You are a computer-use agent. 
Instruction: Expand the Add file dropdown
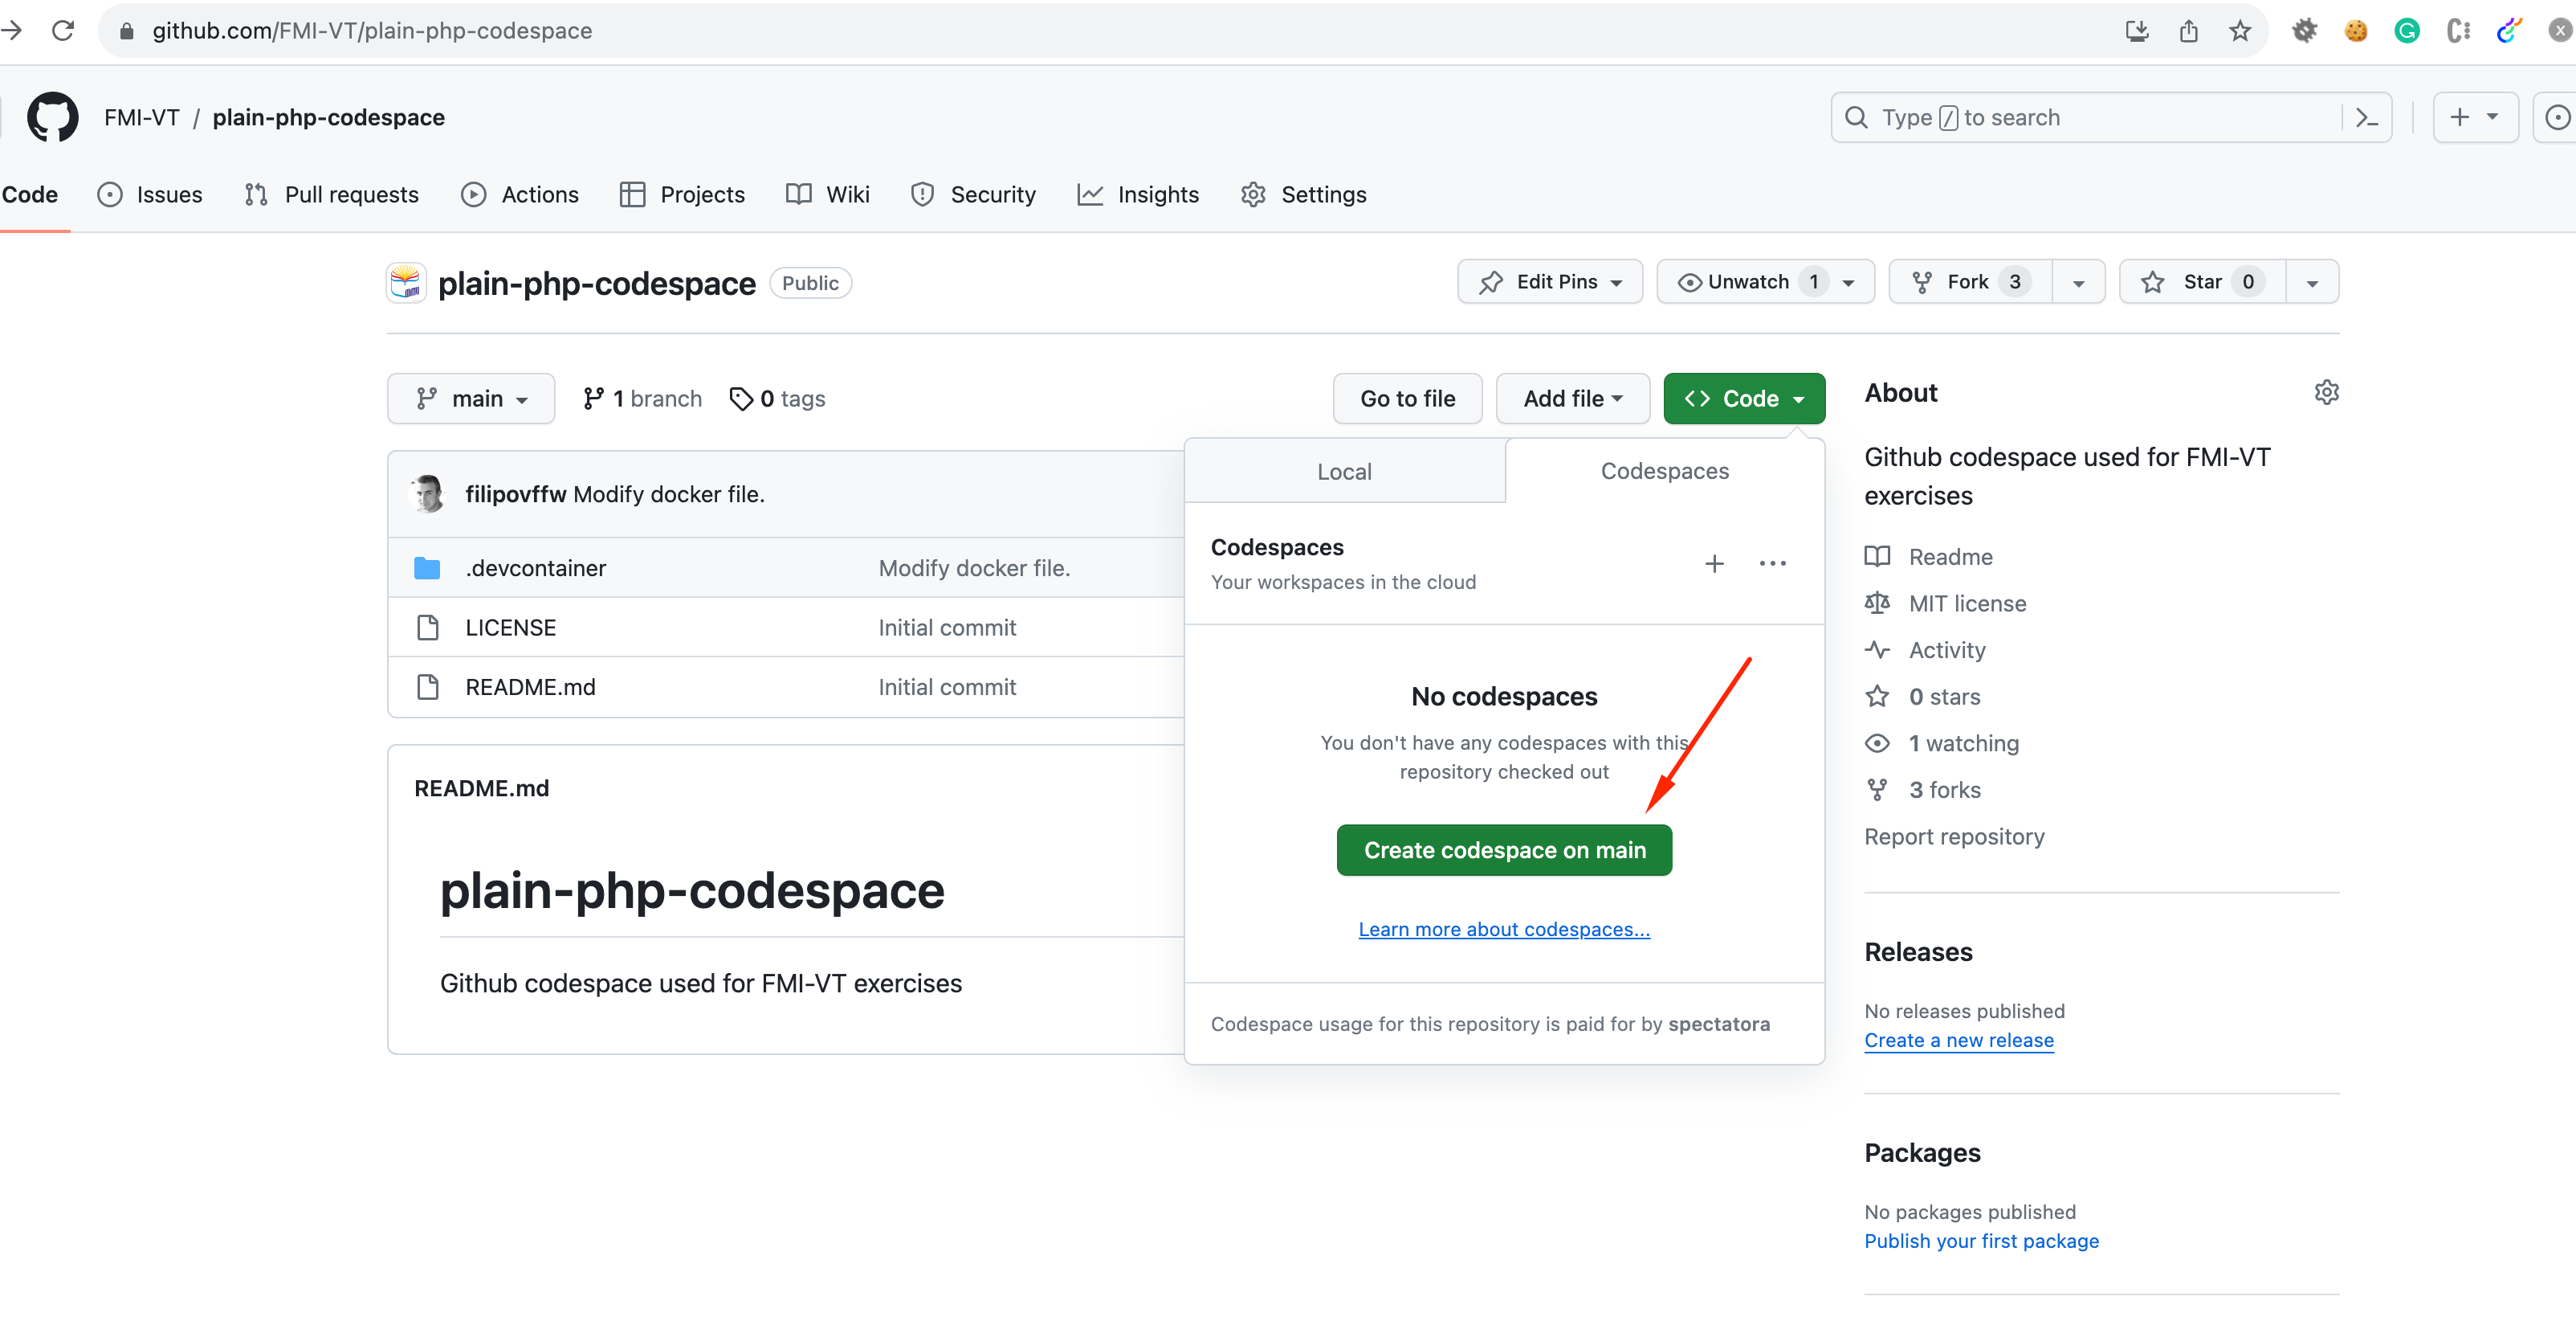tap(1572, 399)
